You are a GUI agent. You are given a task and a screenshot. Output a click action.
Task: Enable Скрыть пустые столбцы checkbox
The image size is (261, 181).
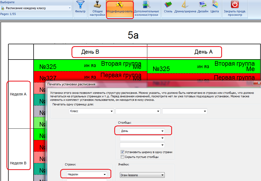123,157
